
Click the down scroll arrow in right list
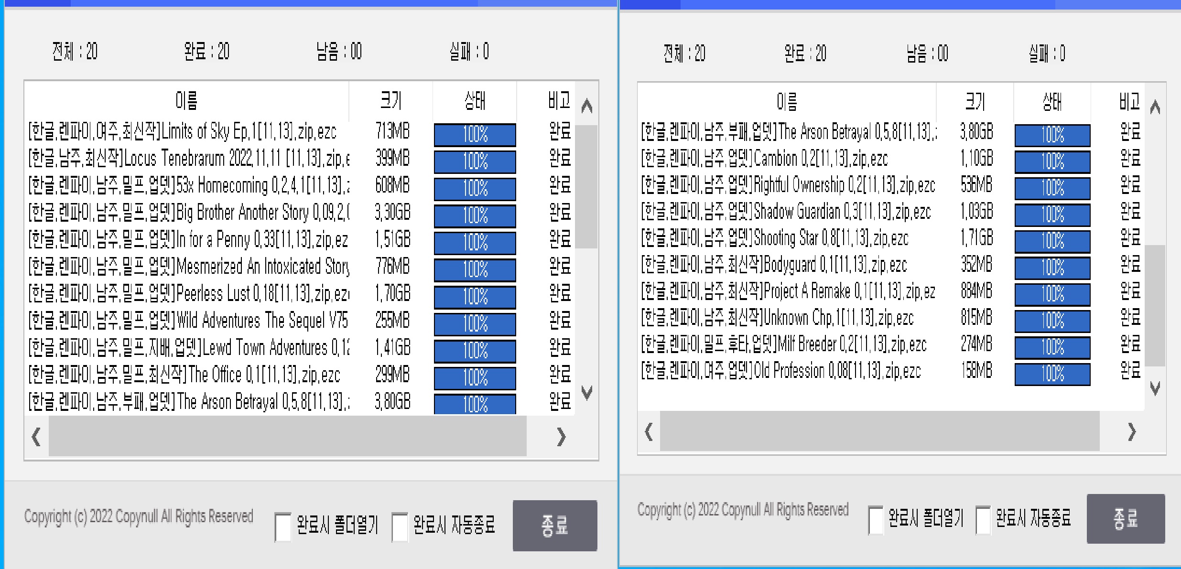1155,388
